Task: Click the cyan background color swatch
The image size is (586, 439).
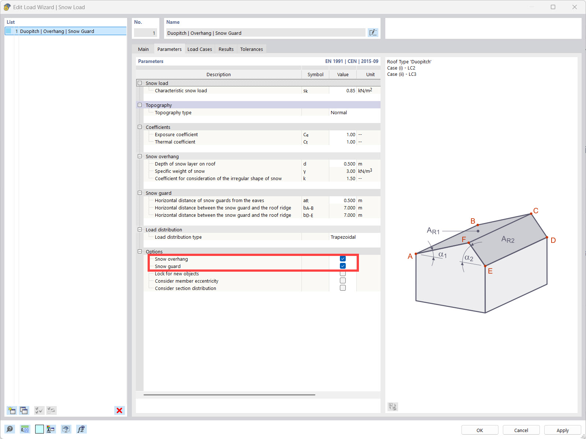Action: coord(39,429)
